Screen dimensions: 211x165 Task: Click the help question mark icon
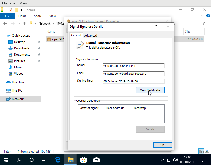click(156, 27)
